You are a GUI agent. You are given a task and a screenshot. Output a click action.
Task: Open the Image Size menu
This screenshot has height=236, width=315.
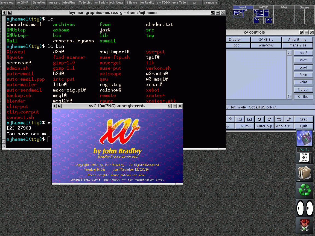297,45
